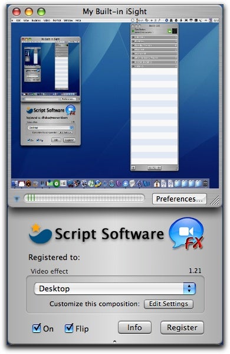Uncheck the Flip checkbox
This screenshot has width=230, height=354.
pos(69,328)
